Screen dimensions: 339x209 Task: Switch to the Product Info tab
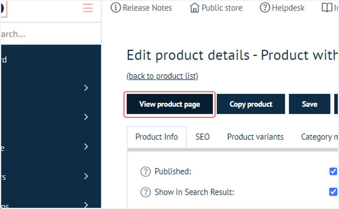coord(157,137)
